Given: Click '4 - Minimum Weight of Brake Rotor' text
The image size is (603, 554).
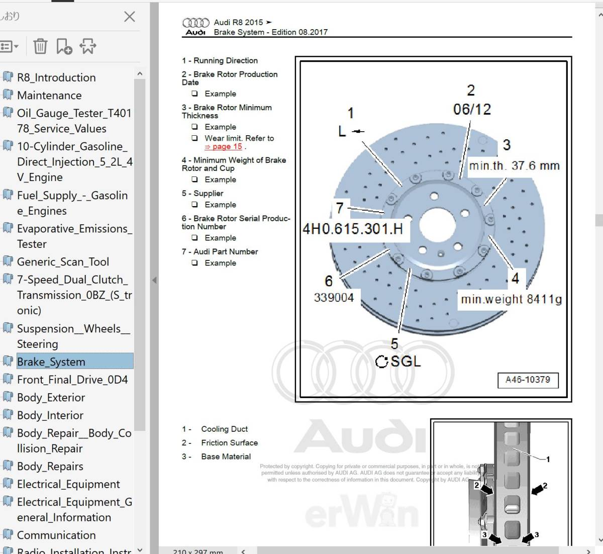Looking at the screenshot, I should click(x=234, y=164).
